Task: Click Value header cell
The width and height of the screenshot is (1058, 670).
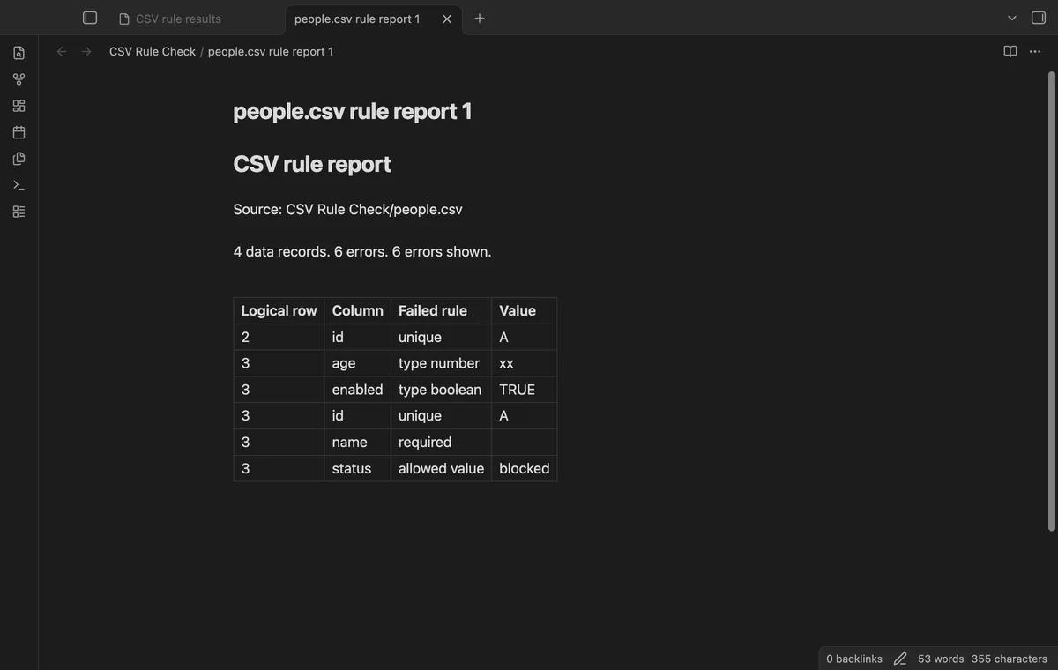Action: pyautogui.click(x=524, y=310)
